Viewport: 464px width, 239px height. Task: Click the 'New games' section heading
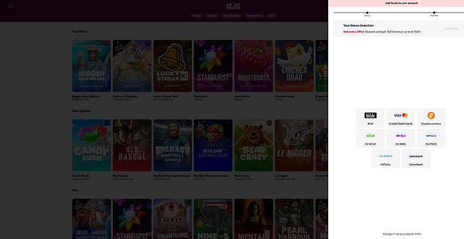[81, 111]
